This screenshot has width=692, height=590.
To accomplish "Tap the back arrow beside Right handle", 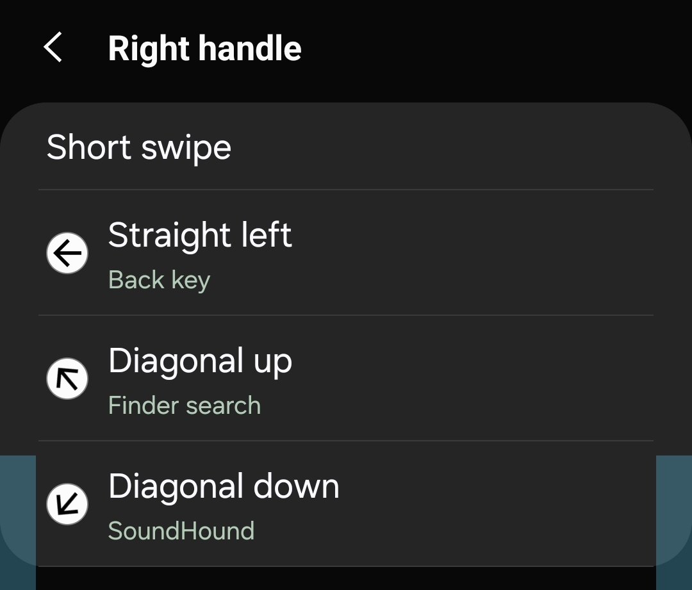I will pos(53,47).
